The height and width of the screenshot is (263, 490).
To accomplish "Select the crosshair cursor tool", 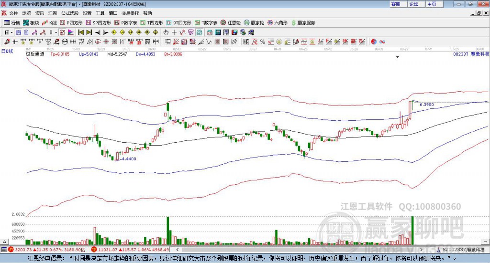I will 174,32.
